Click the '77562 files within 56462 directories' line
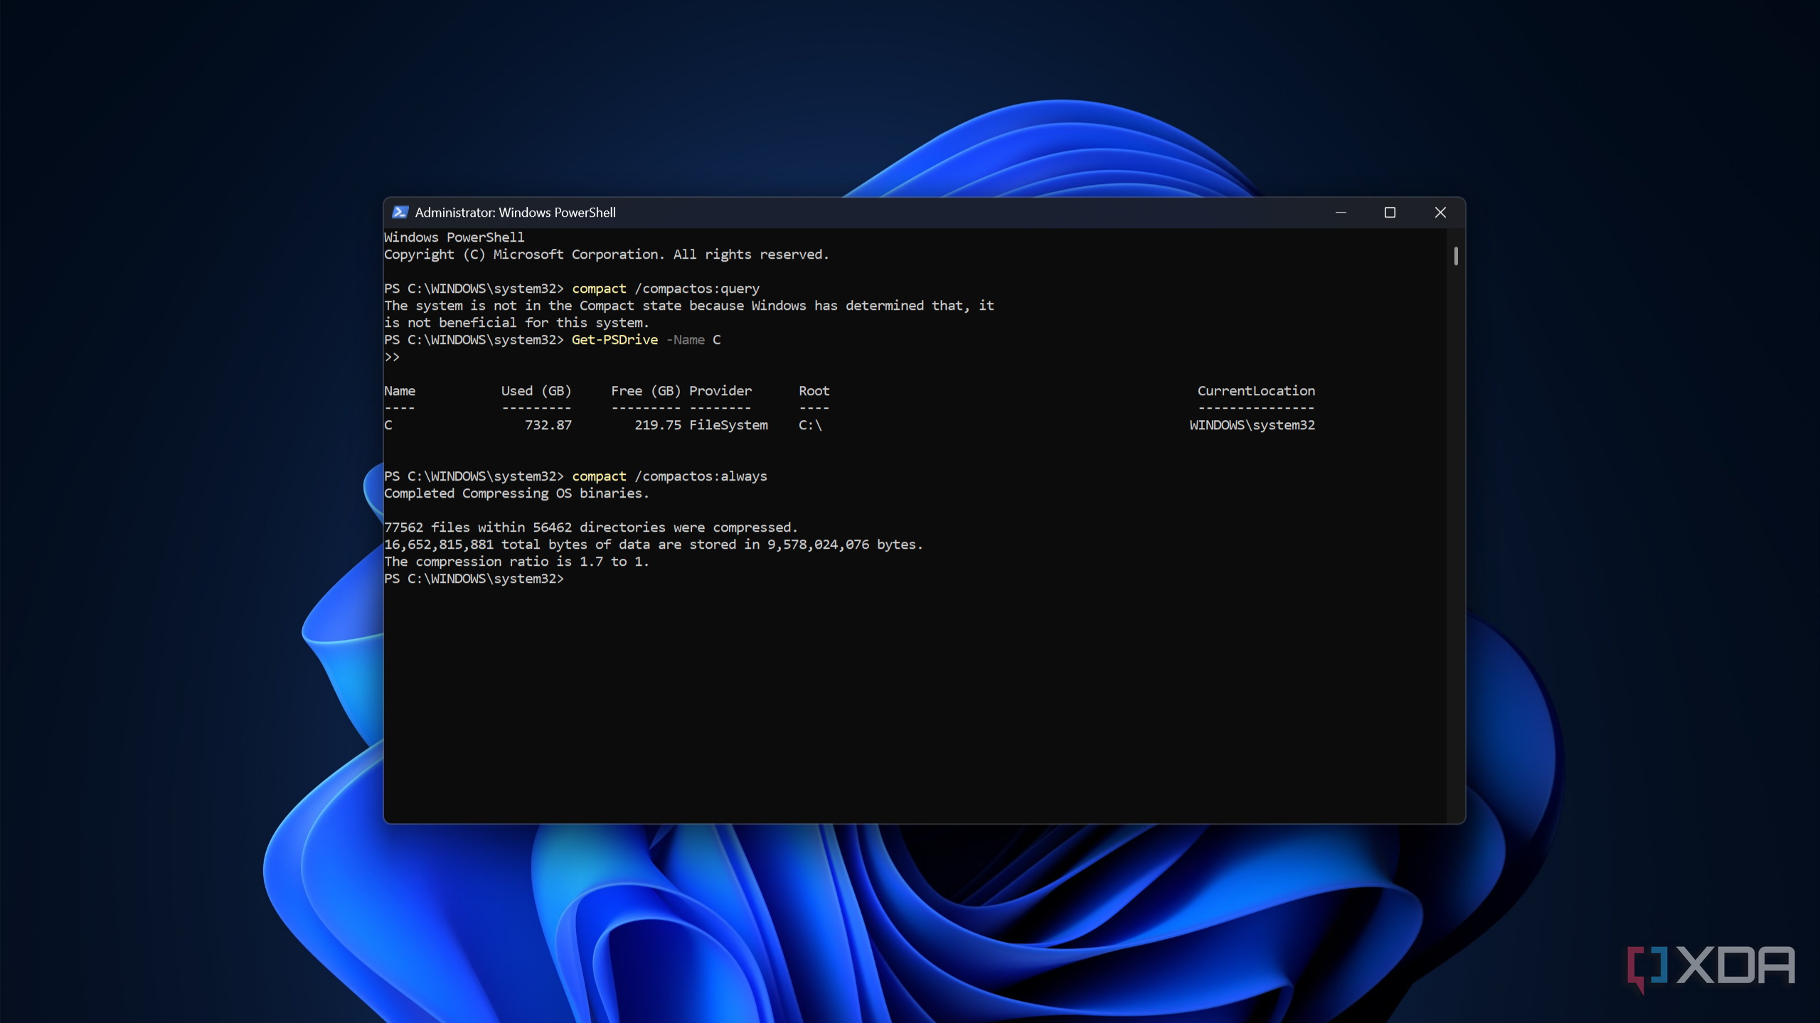Screen dimensions: 1820x1023 point(591,527)
